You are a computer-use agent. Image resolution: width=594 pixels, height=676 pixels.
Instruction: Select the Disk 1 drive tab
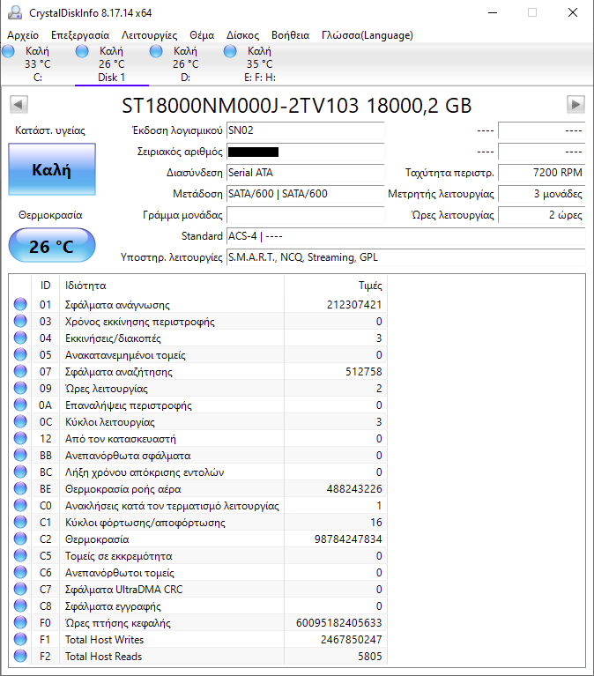tap(112, 64)
